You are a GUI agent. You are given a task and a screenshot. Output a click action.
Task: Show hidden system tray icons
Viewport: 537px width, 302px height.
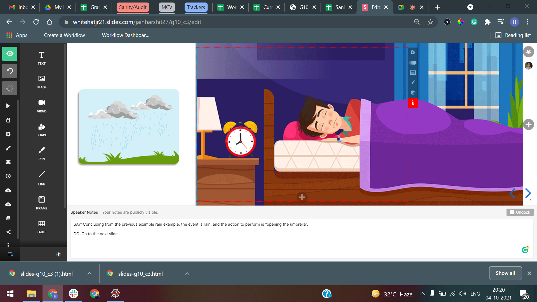[x=422, y=294]
